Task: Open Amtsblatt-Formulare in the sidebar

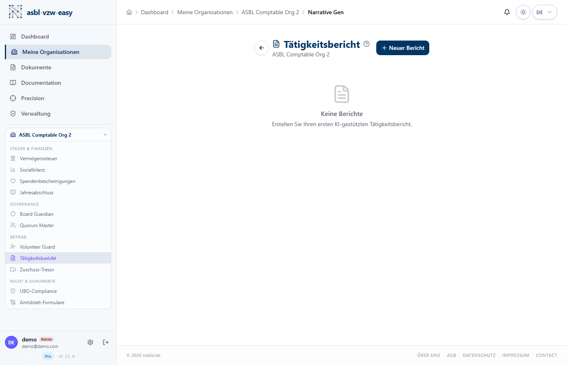Action: 58,303
